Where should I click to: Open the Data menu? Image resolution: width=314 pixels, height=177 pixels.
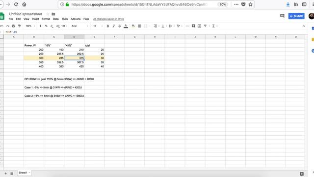55,19
